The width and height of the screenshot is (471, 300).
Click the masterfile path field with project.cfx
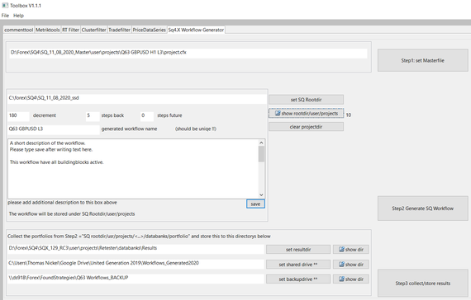tap(188, 53)
